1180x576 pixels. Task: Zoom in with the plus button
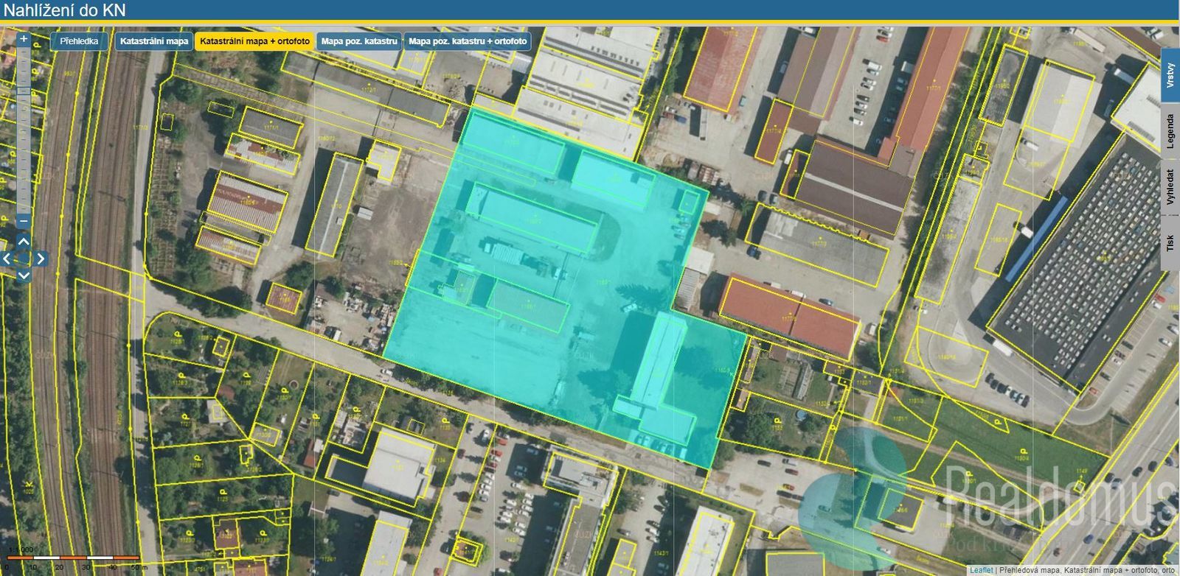pos(24,38)
